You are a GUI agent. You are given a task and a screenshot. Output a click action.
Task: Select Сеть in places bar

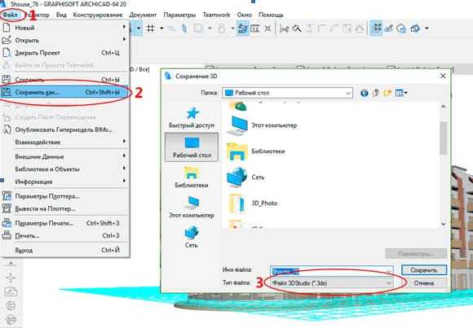pyautogui.click(x=192, y=238)
